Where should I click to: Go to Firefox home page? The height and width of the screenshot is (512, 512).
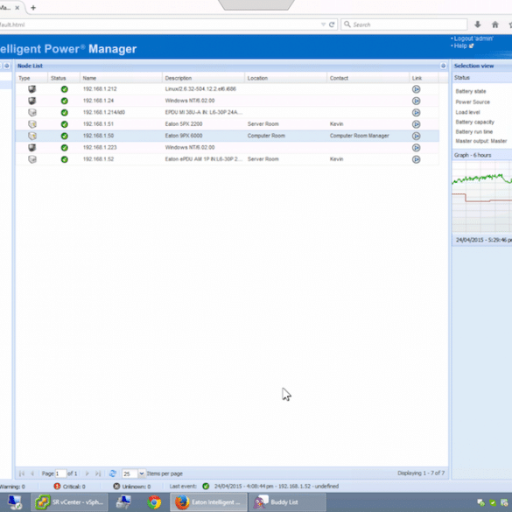coord(495,25)
